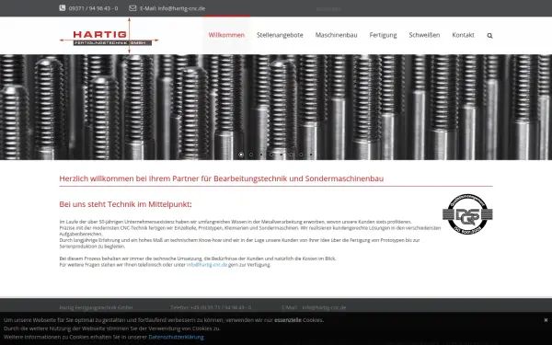Image resolution: width=552 pixels, height=345 pixels.
Task: Dismiss the cookie banner with the X
Action: pyautogui.click(x=546, y=320)
